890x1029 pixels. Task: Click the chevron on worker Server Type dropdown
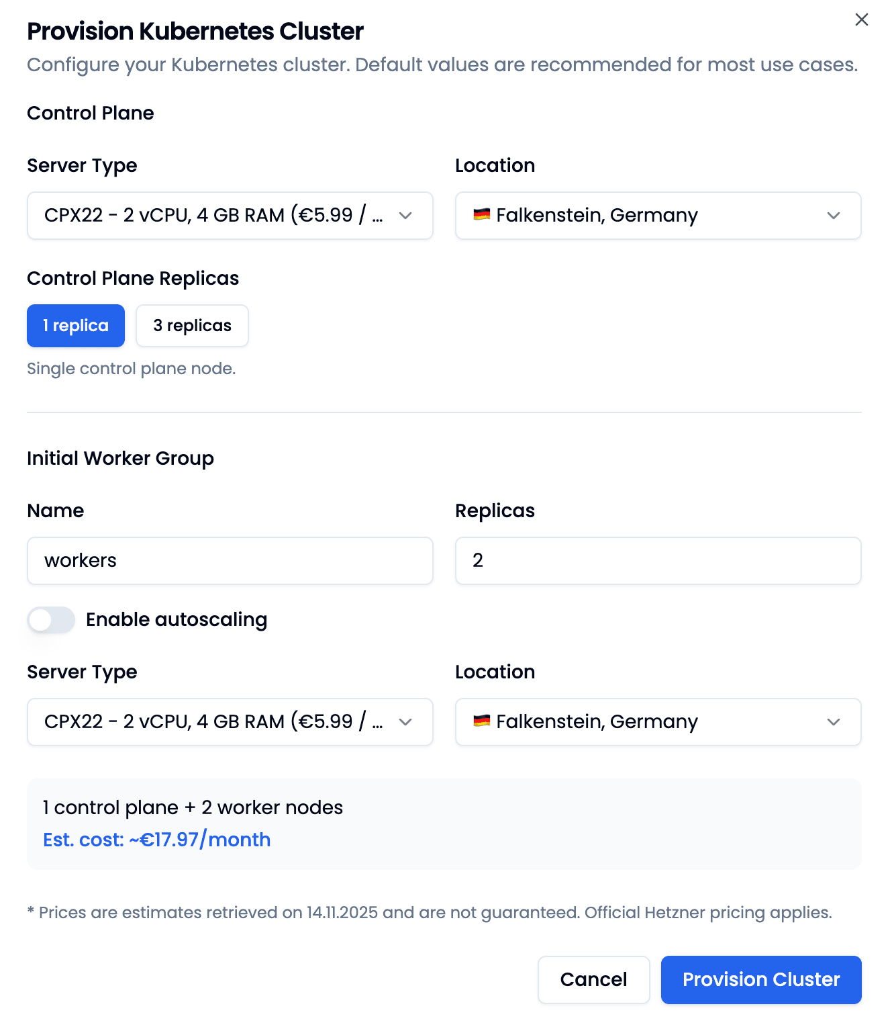point(405,722)
